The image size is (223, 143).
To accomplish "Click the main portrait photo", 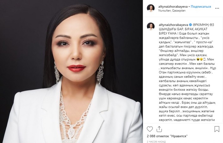I will (71, 71).
